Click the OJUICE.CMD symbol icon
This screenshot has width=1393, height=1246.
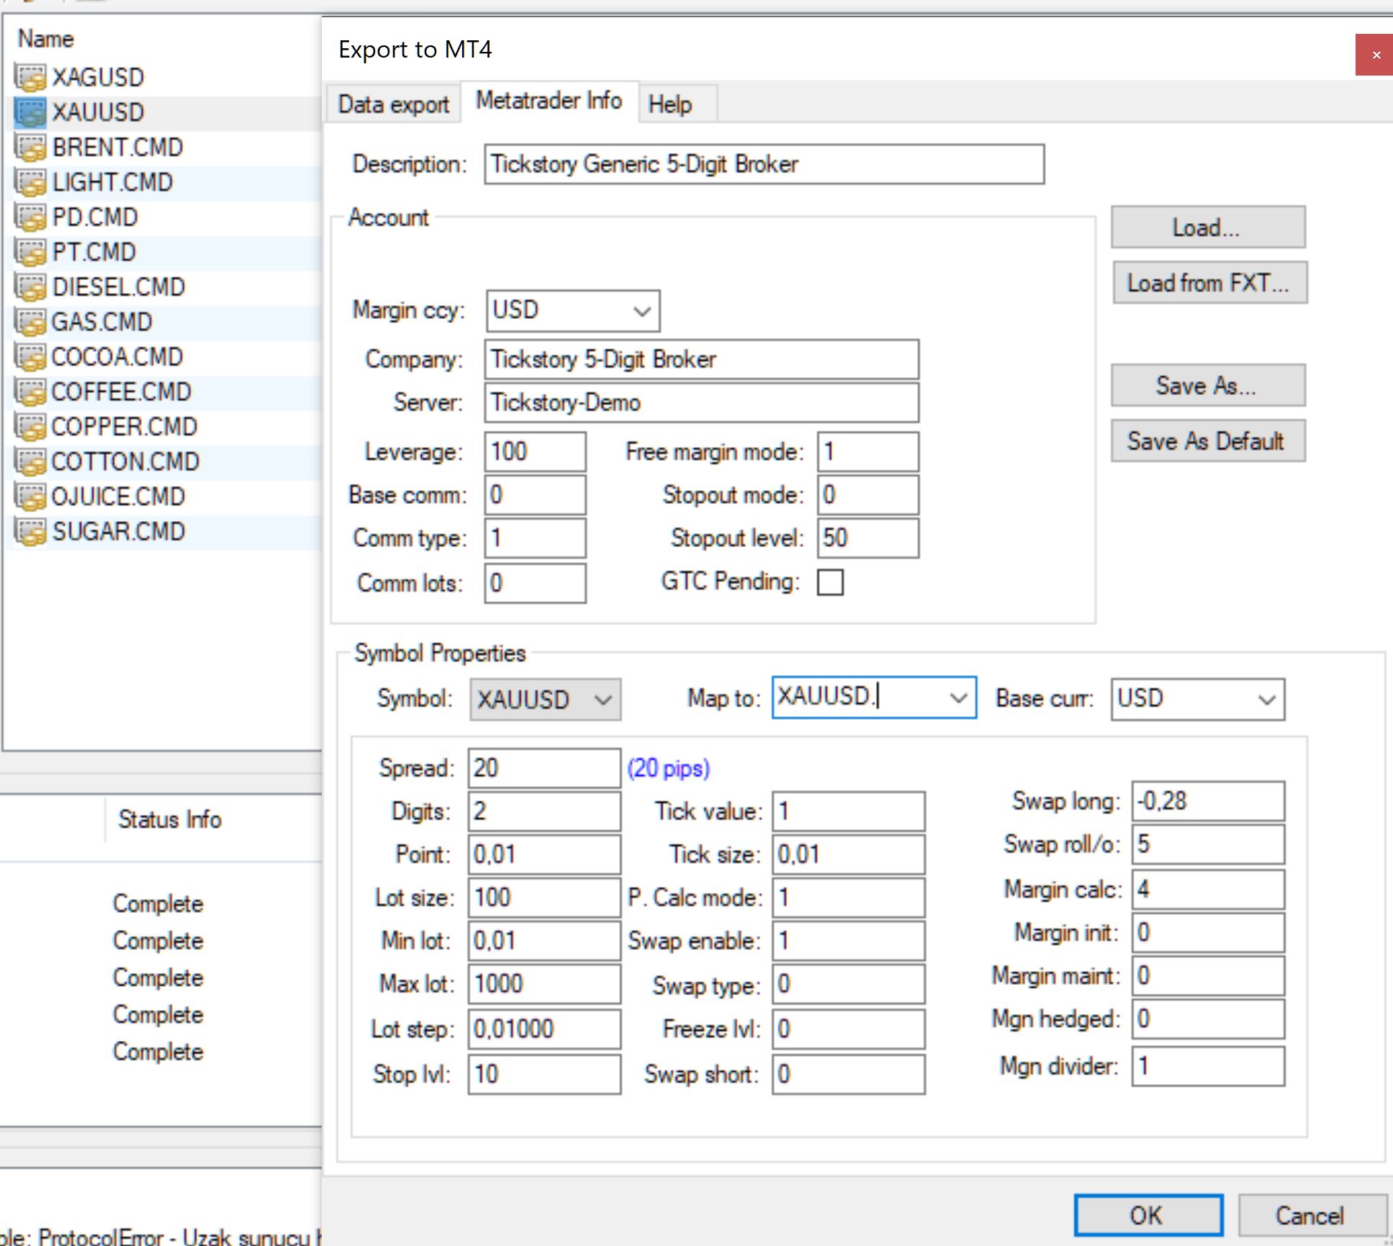(x=31, y=497)
